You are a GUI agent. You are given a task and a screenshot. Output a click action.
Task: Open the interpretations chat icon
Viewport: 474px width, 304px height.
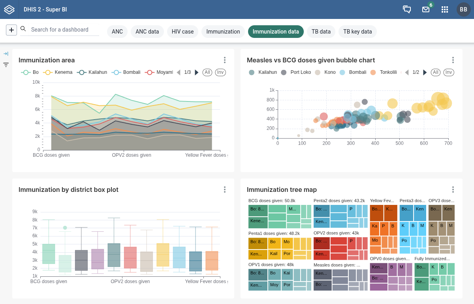pyautogui.click(x=407, y=9)
